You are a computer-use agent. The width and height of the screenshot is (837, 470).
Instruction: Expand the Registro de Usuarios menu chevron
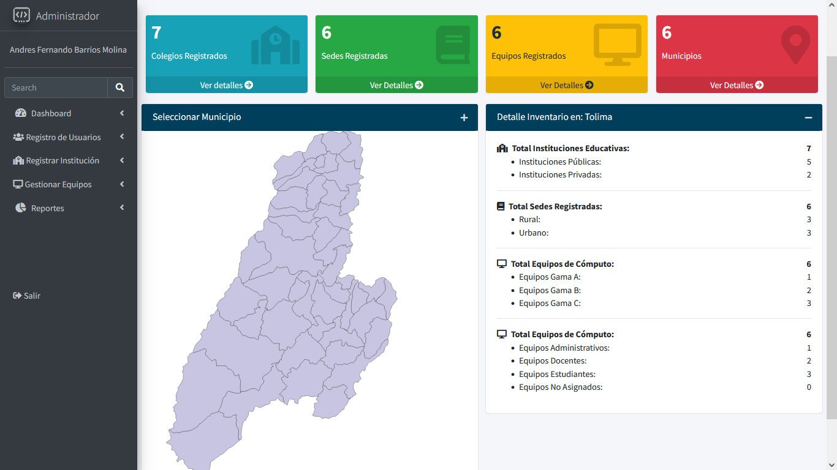click(121, 136)
